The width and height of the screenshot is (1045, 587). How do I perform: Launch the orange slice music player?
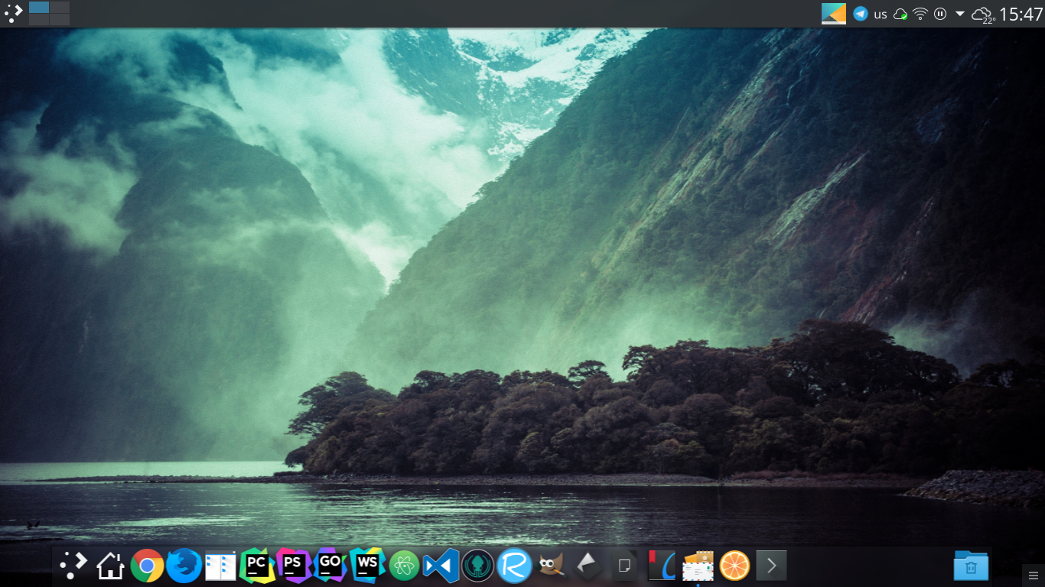(x=734, y=566)
